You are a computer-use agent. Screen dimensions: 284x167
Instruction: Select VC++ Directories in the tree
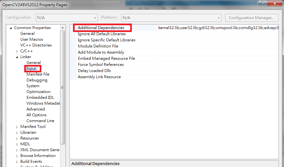36,45
